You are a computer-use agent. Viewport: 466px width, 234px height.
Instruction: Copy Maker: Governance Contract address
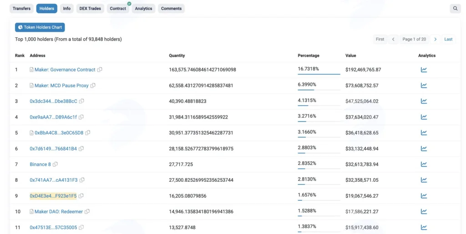(100, 70)
